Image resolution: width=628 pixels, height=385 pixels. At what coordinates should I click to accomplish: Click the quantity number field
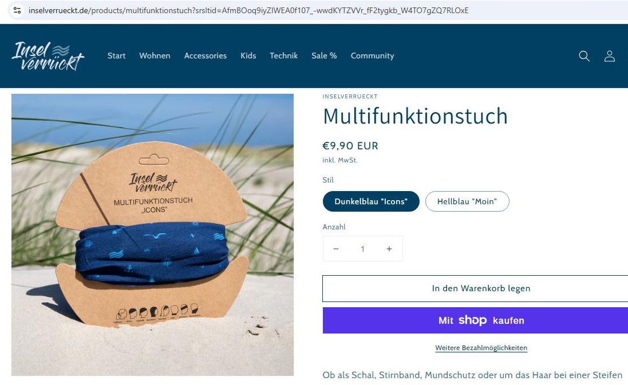point(362,249)
